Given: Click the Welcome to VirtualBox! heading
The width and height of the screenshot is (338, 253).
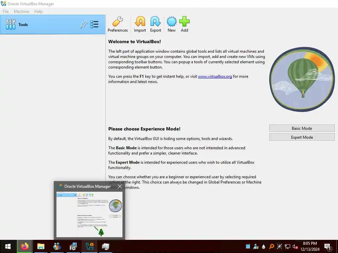Looking at the screenshot, I should pos(135,42).
